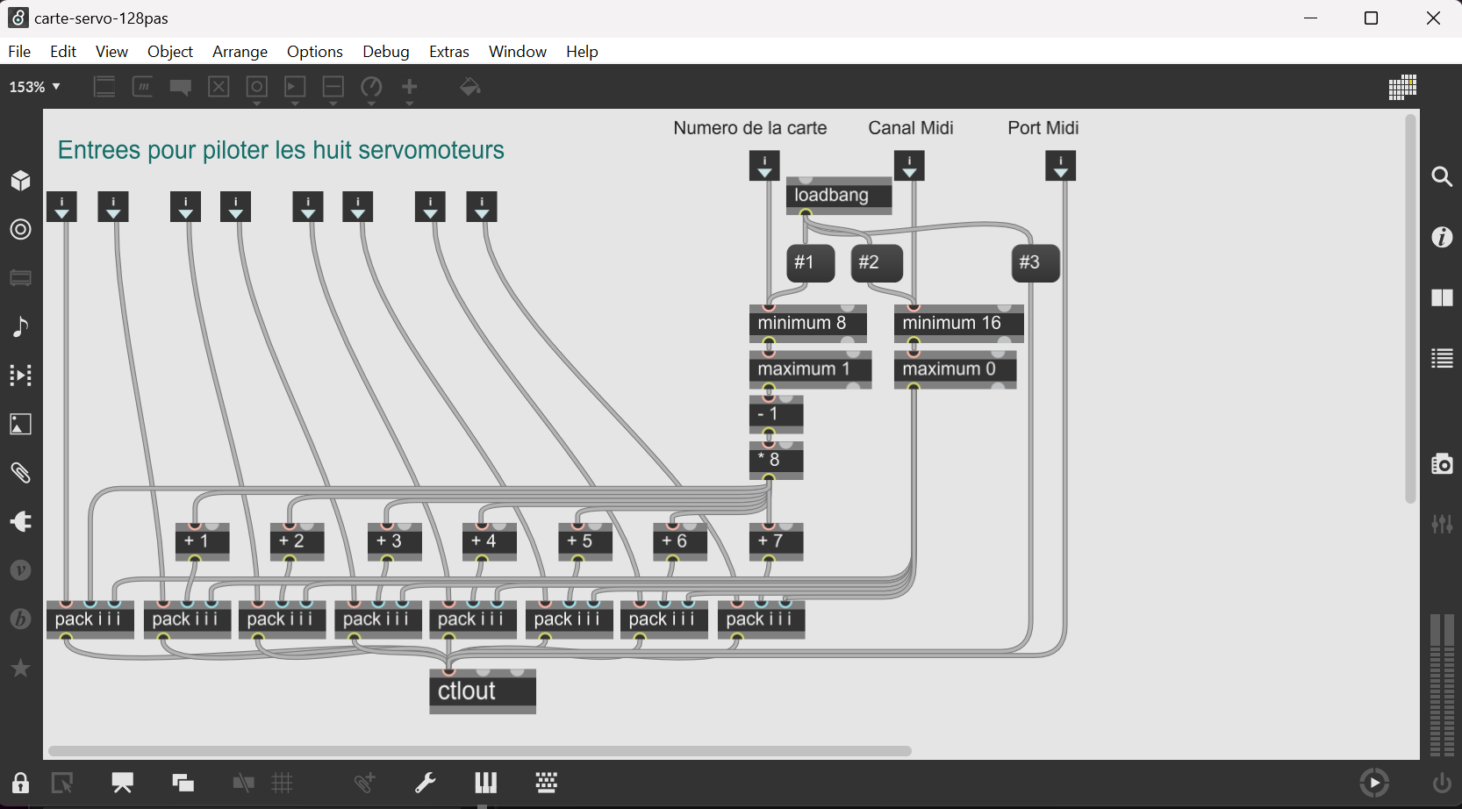Open the Vizzie modules icon
This screenshot has width=1462, height=809.
(21, 570)
